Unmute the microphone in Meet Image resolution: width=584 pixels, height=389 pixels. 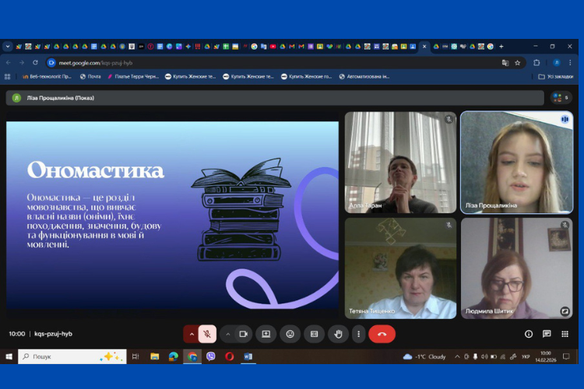[208, 334]
